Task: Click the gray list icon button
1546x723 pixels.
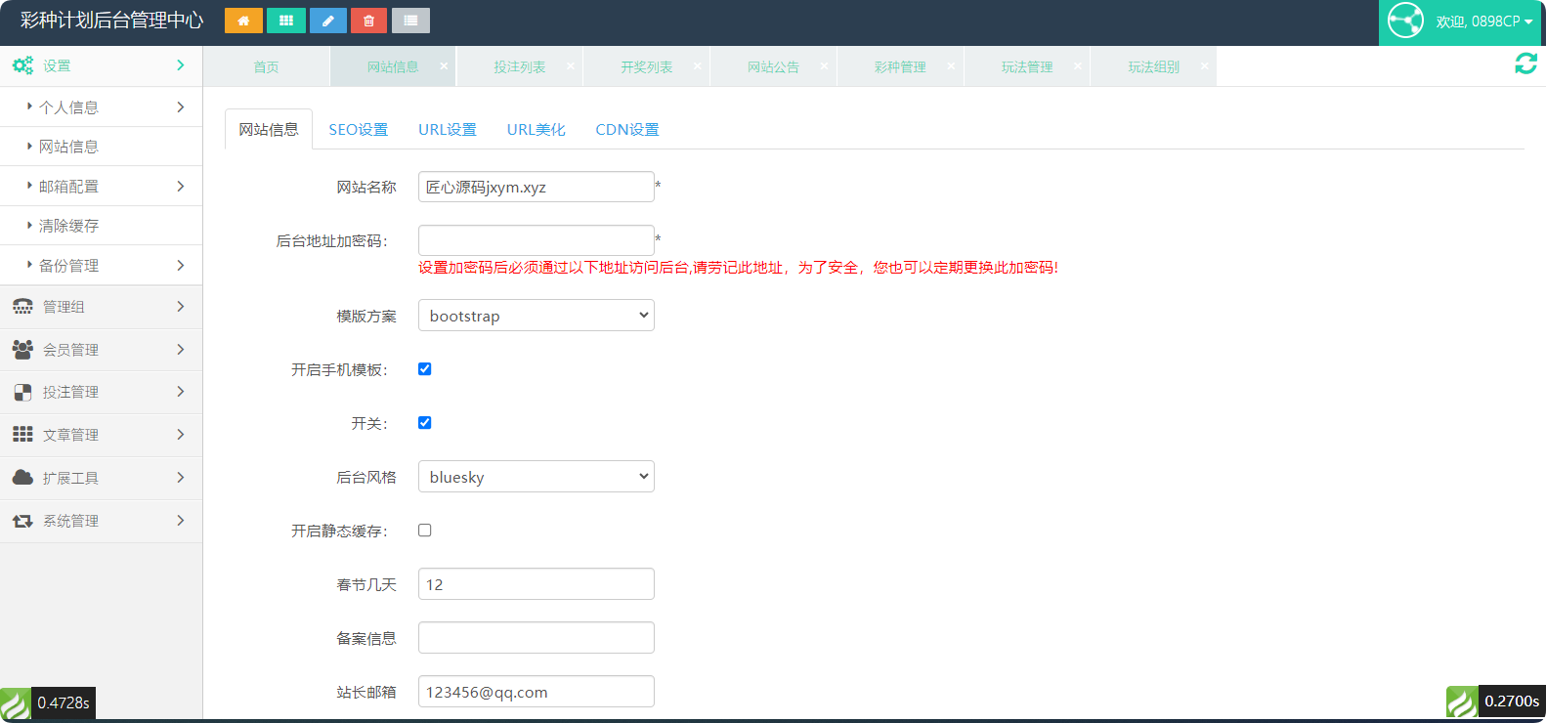Action: (x=410, y=21)
